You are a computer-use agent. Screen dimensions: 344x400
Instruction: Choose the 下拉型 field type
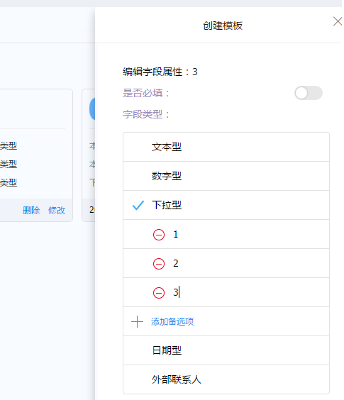point(226,205)
